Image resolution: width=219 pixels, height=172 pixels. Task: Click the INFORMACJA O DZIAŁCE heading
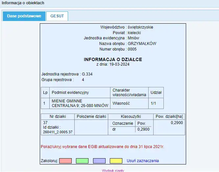click(113, 59)
